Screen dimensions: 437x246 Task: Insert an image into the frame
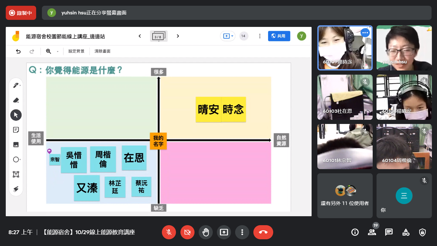pyautogui.click(x=16, y=144)
